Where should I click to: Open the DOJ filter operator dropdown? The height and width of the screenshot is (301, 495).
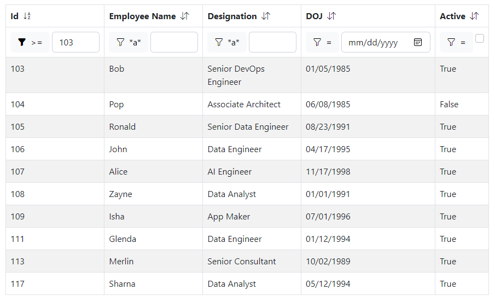click(x=322, y=42)
